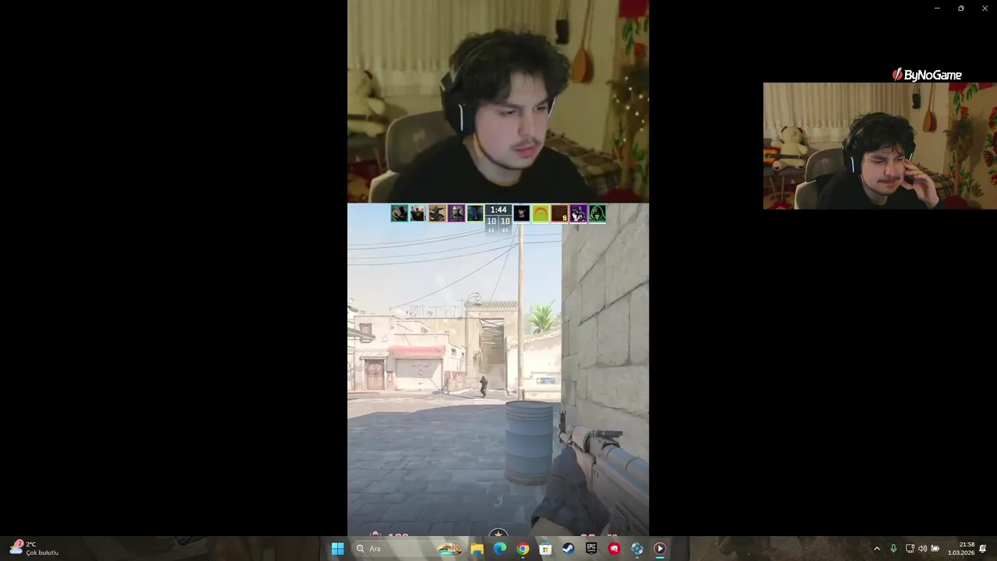Viewport: 997px width, 561px height.
Task: Open the clock showing 21:58
Action: pos(961,549)
